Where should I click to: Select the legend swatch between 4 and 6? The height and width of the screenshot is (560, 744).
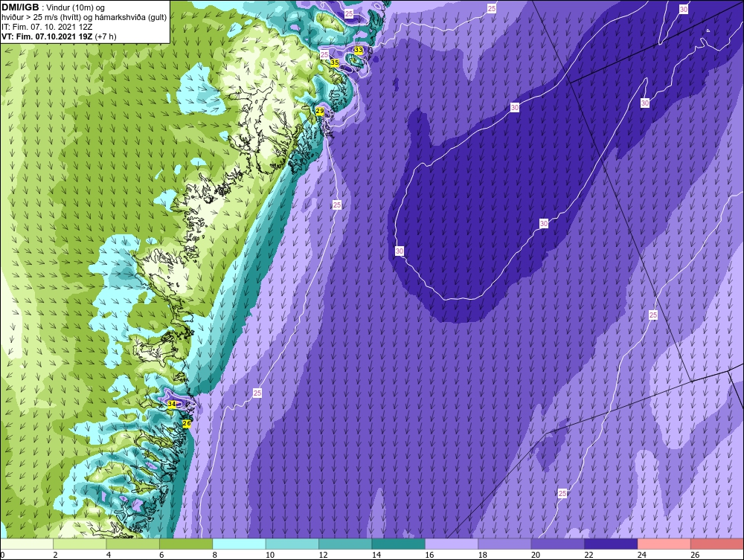pos(133,544)
